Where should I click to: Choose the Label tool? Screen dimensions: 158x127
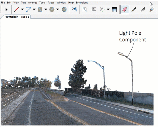coord(94,9)
